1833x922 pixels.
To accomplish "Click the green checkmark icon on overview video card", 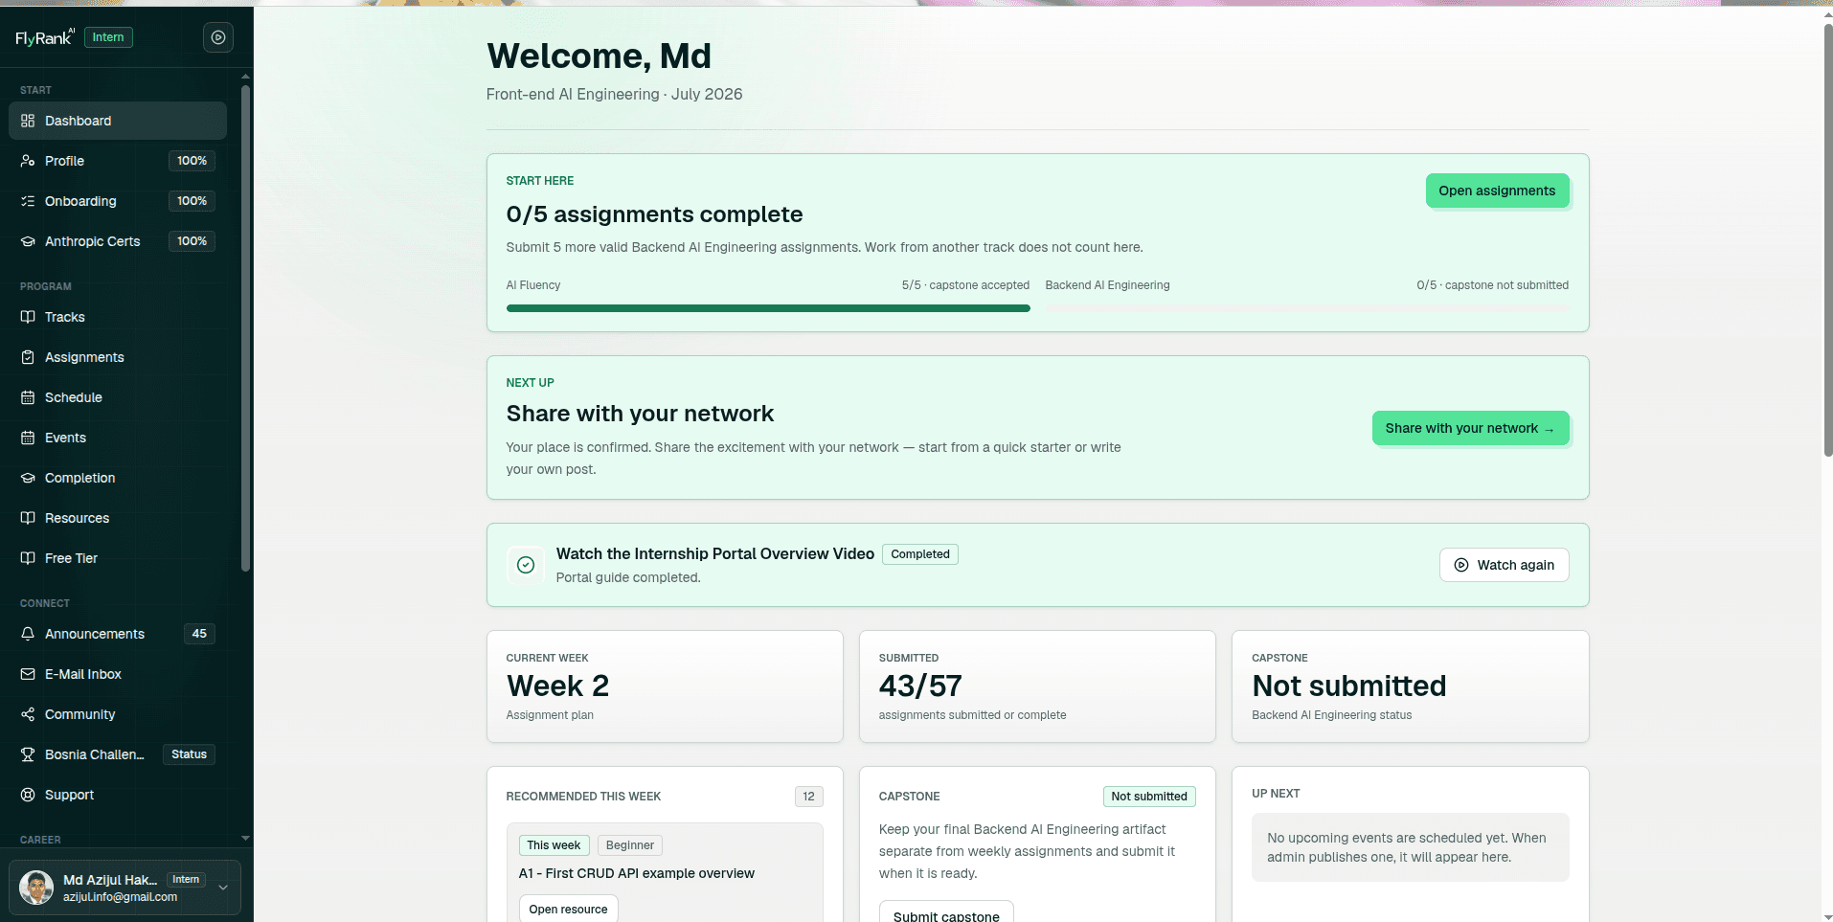I will point(526,565).
